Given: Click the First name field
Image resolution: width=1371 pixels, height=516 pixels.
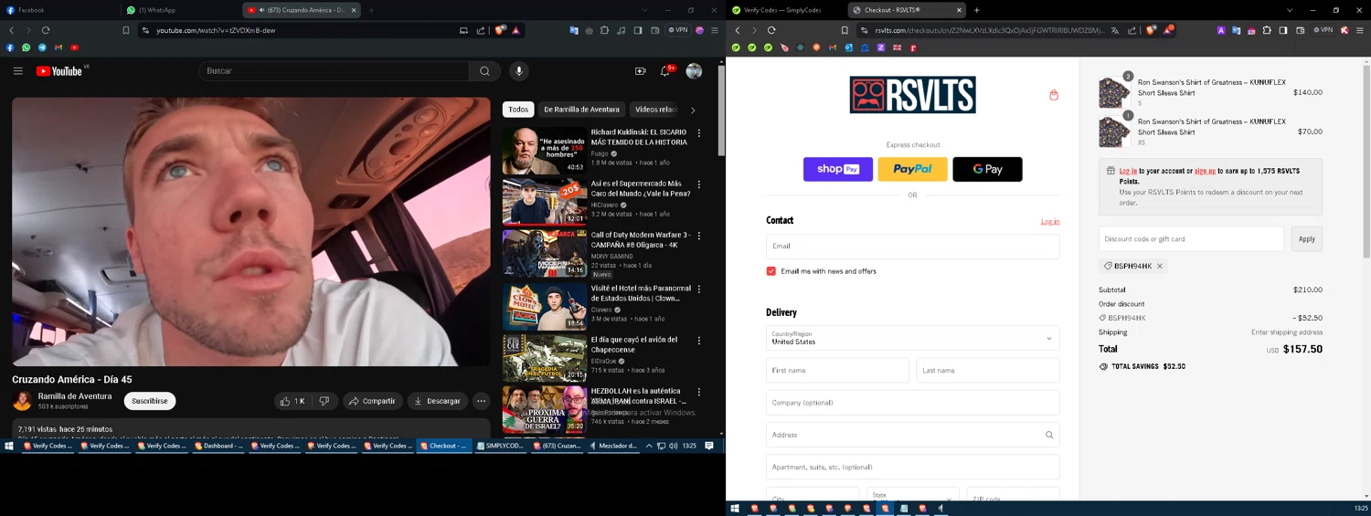Looking at the screenshot, I should pyautogui.click(x=837, y=370).
